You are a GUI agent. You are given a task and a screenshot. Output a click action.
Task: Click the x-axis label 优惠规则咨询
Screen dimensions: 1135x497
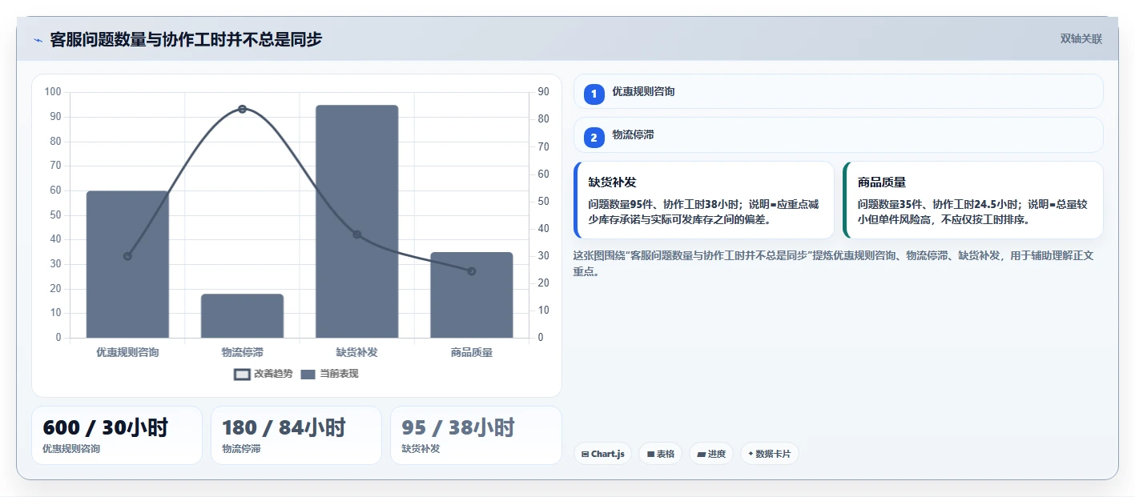pyautogui.click(x=127, y=352)
